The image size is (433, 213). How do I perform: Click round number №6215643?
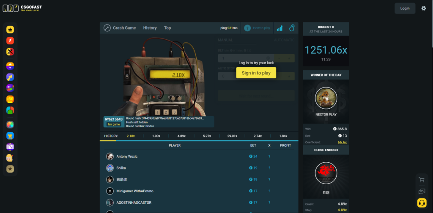tap(114, 119)
